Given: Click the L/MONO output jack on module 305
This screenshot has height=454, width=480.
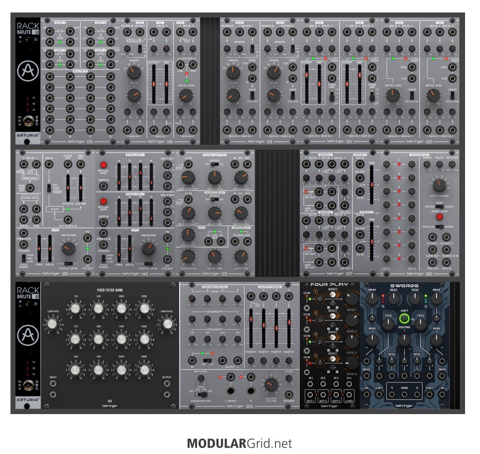Looking at the screenshot, I should click(x=231, y=391).
